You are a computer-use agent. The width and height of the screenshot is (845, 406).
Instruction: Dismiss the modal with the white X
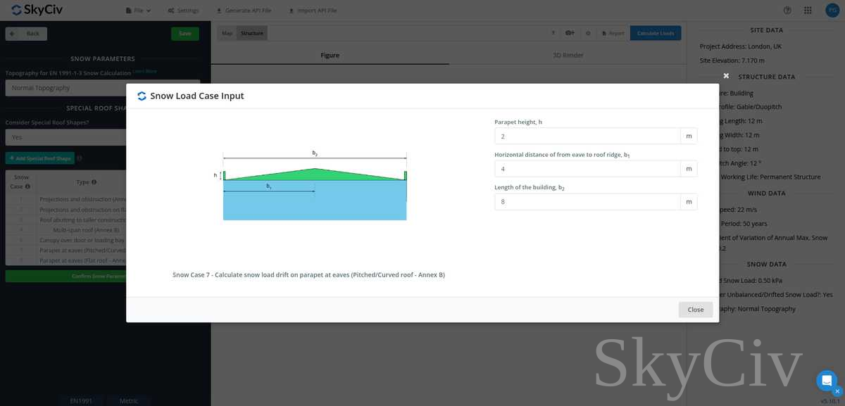[726, 76]
